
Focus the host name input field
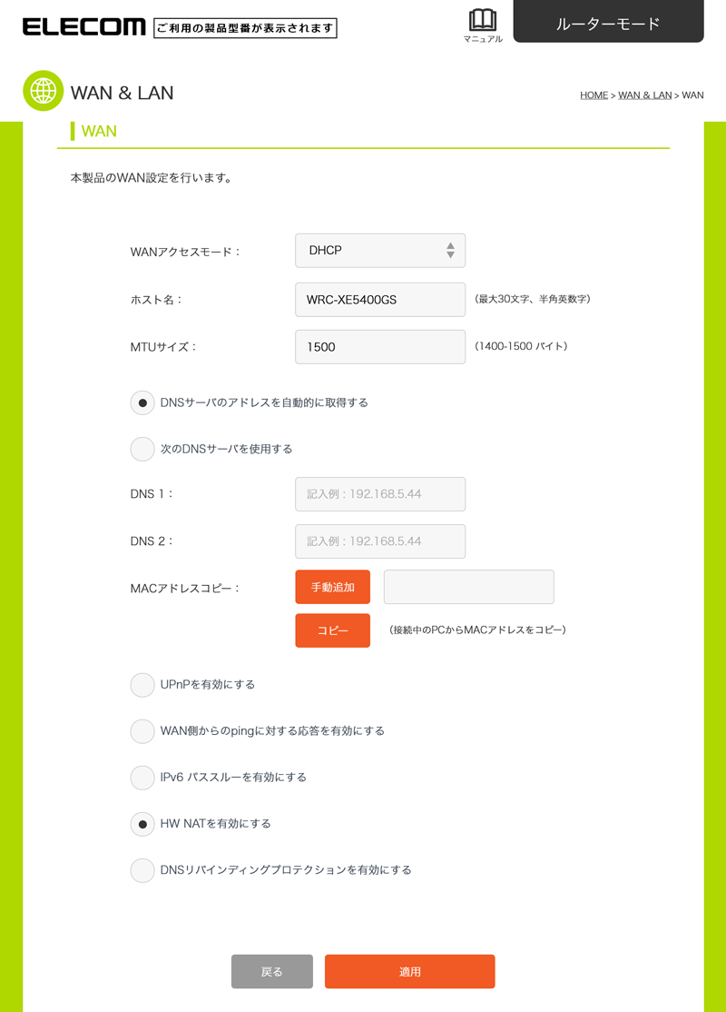pyautogui.click(x=380, y=300)
